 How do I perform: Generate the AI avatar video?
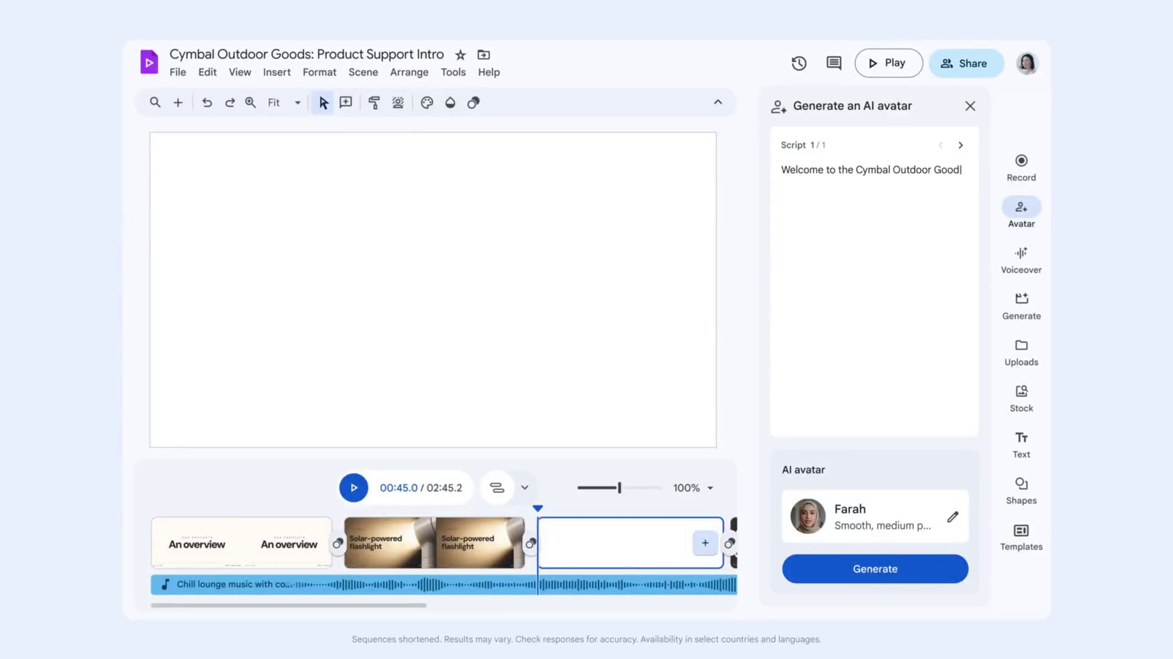(x=875, y=568)
